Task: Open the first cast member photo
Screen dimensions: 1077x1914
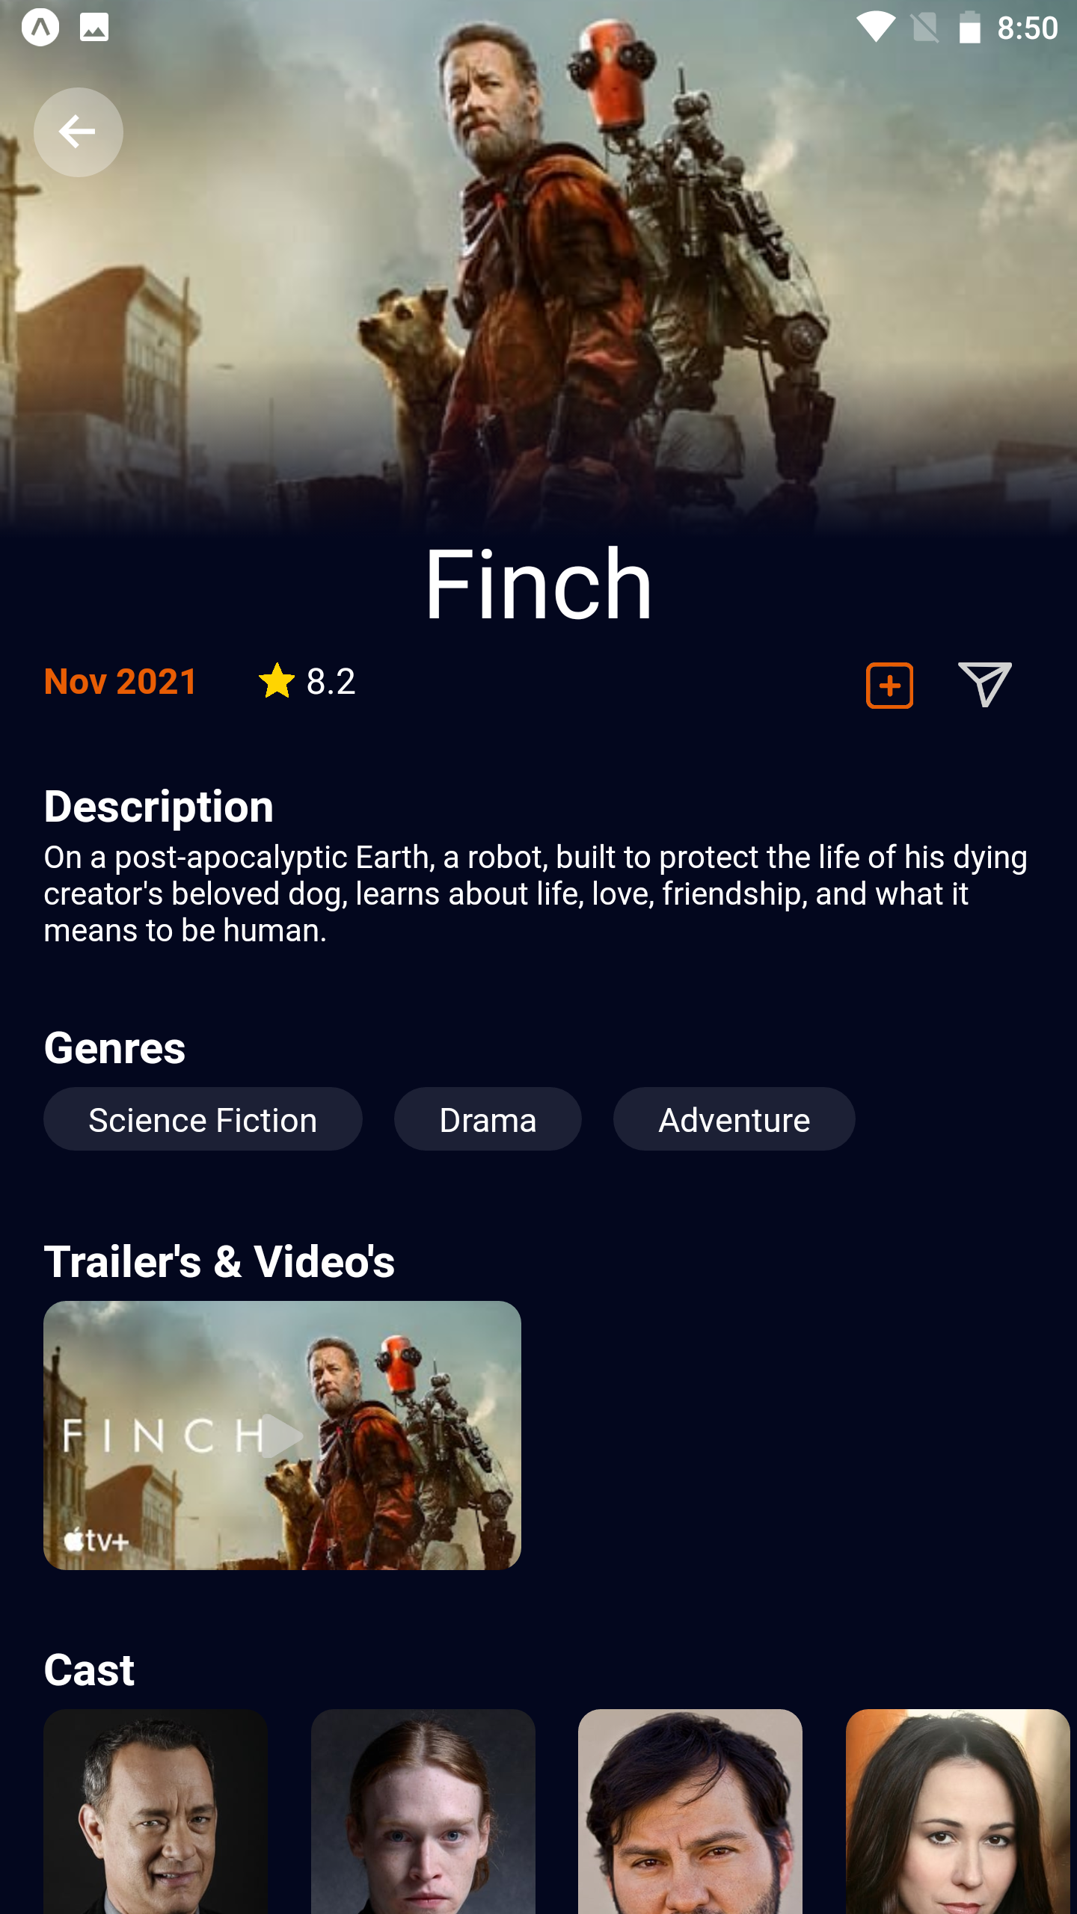Action: [156, 1811]
